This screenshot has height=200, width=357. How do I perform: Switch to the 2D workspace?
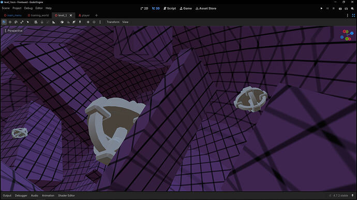144,8
